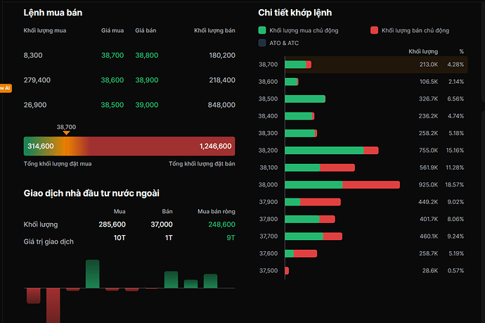Click the 38,200 price level green bar
The image size is (485, 323).
324,151
